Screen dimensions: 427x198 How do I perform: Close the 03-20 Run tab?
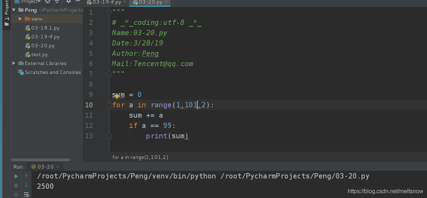tap(58, 167)
